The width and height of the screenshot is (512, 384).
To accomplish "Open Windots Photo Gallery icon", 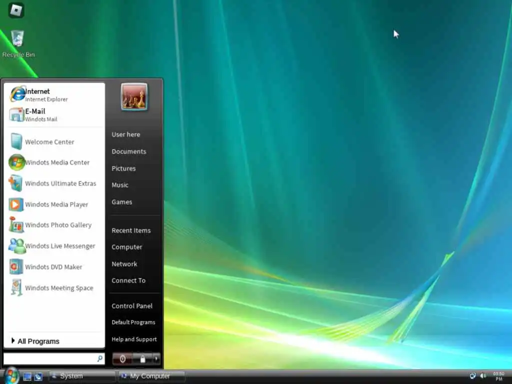I will click(x=16, y=225).
